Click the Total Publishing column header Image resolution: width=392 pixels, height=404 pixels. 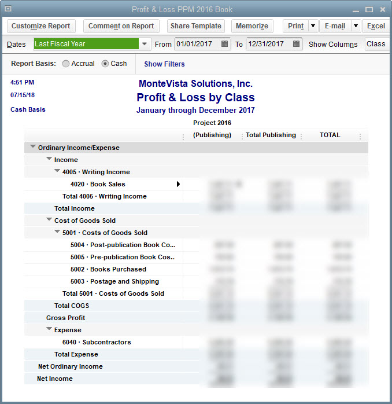tap(271, 135)
